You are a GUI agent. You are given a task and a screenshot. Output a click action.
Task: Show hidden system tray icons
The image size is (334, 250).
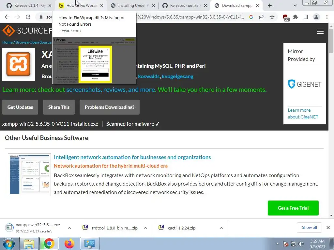(x=277, y=244)
